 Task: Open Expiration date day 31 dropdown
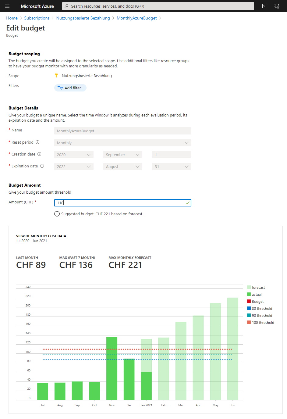coord(172,167)
